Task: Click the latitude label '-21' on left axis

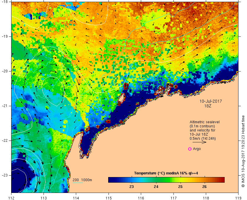Action: (4, 106)
